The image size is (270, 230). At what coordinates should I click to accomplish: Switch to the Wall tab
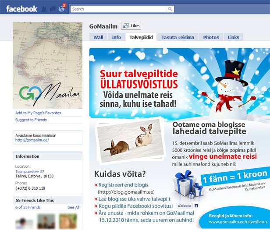click(98, 37)
